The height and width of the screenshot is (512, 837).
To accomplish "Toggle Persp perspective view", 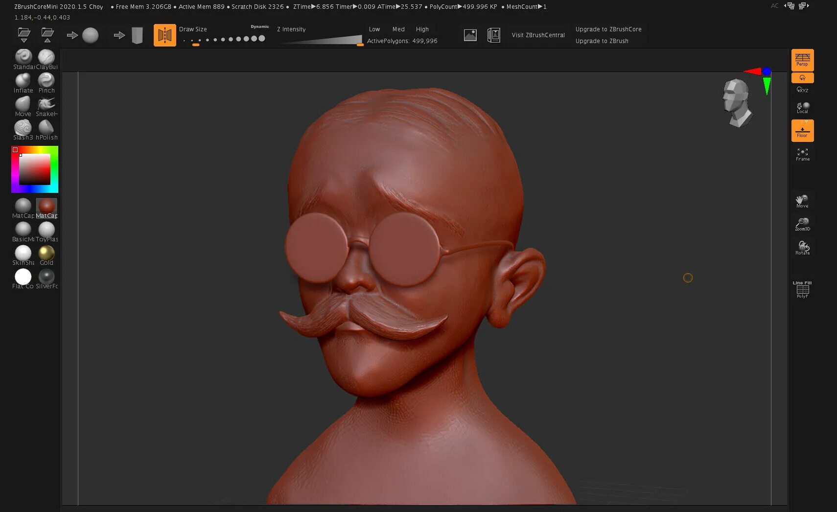I will click(x=802, y=60).
